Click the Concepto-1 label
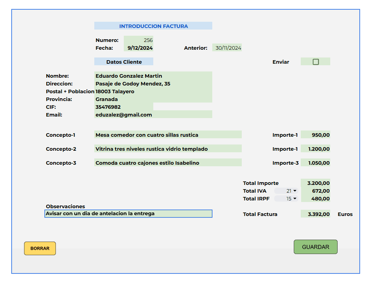The width and height of the screenshot is (390, 282). [x=61, y=135]
